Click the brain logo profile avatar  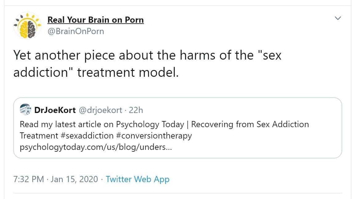pos(27,25)
